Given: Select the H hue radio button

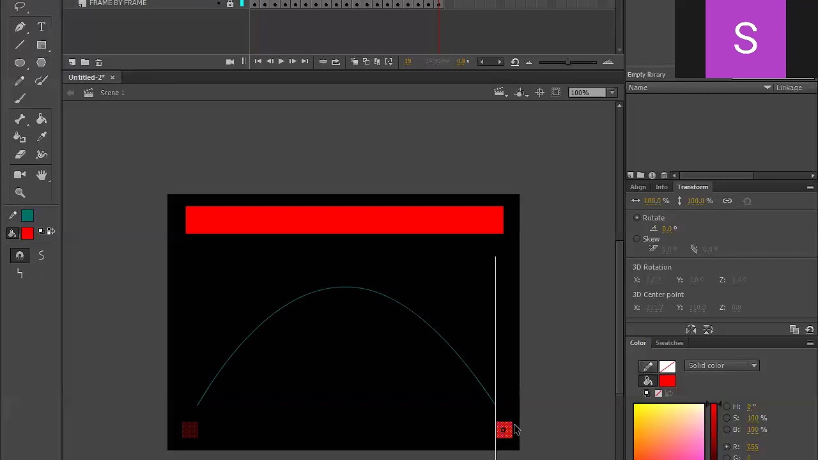Looking at the screenshot, I should (x=727, y=406).
